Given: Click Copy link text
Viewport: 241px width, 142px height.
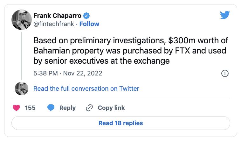Looking at the screenshot, I should pyautogui.click(x=111, y=108).
